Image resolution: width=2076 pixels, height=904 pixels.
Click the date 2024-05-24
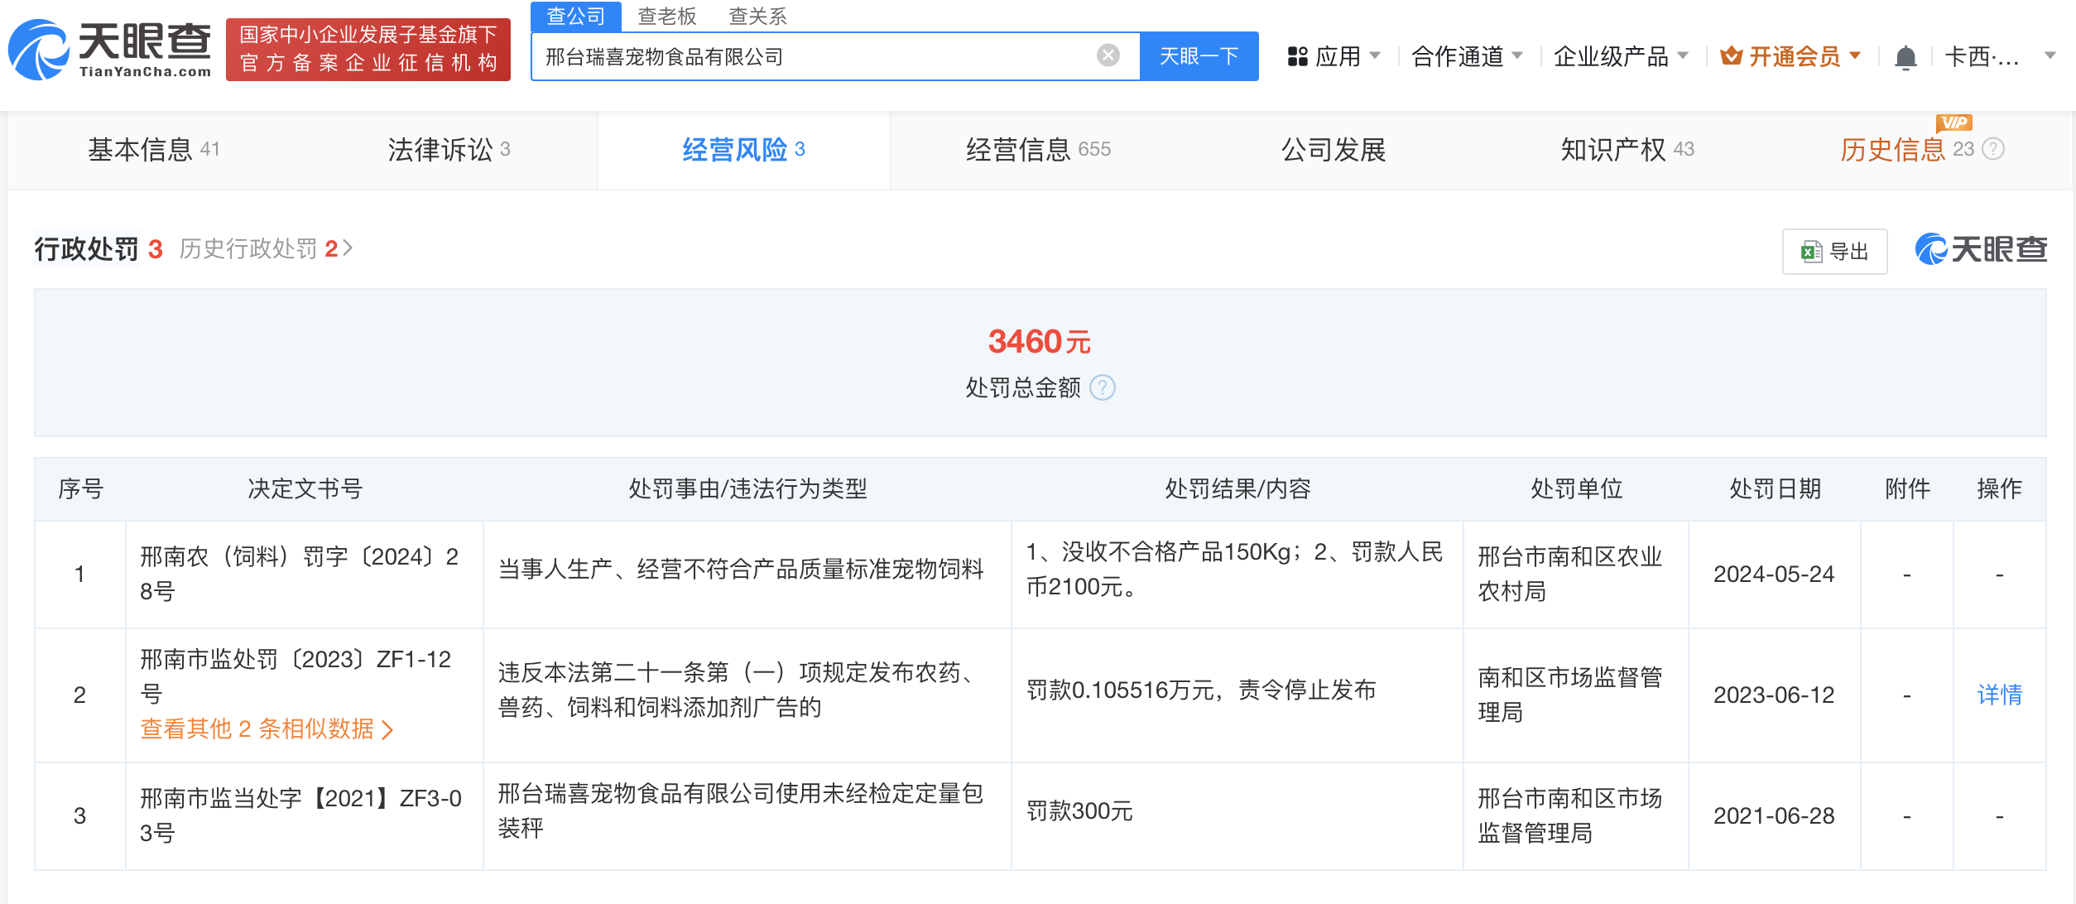click(x=1774, y=574)
